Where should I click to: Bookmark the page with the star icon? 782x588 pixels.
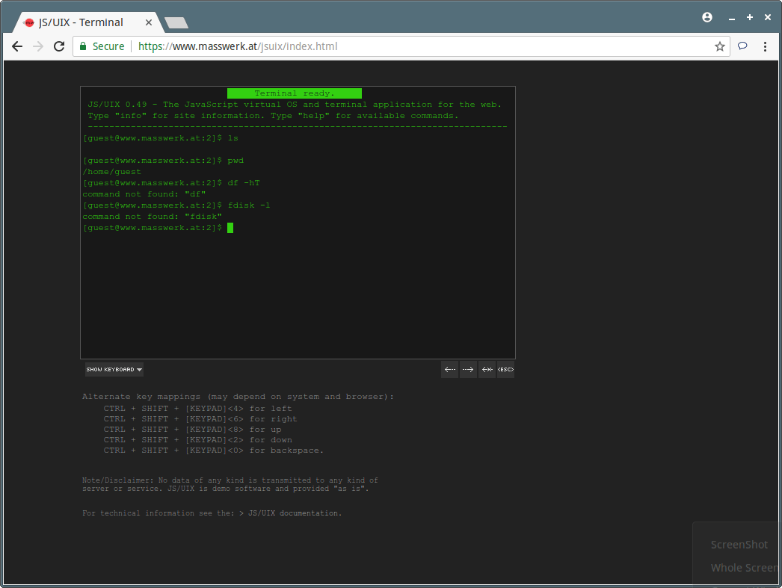(x=719, y=46)
